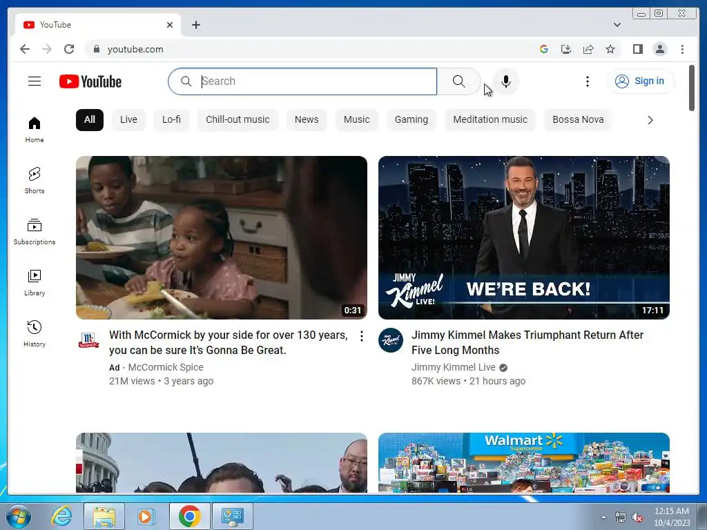Click the Google icon in address bar

(x=544, y=49)
